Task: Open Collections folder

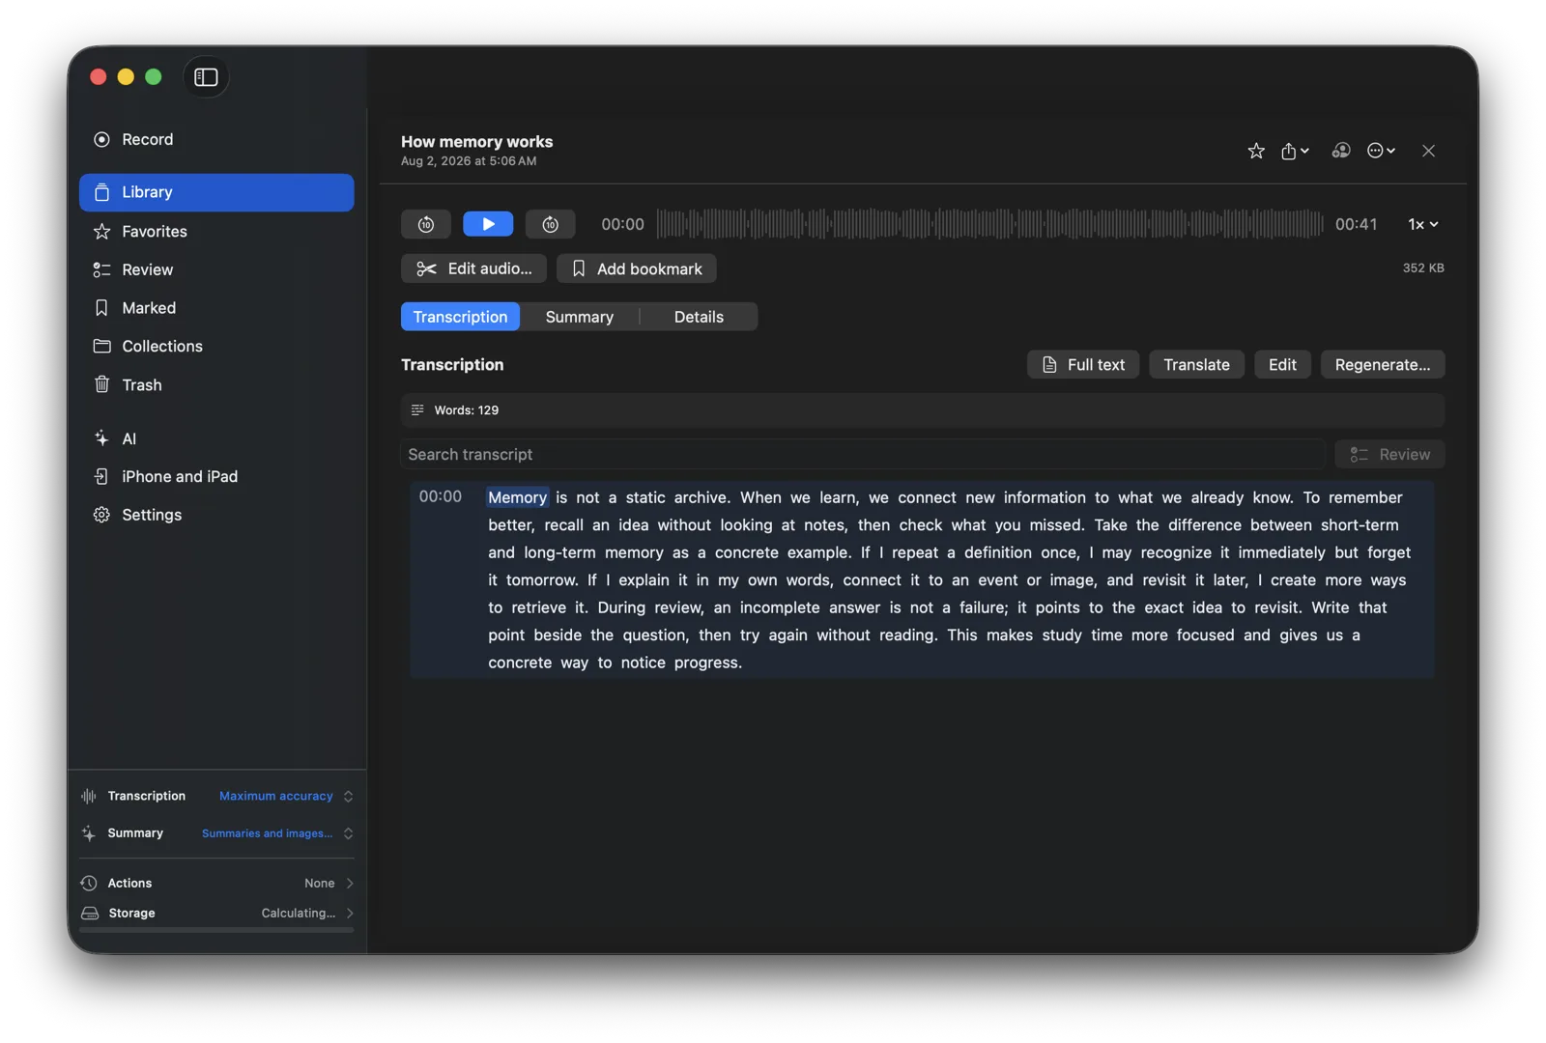Action: [216, 346]
